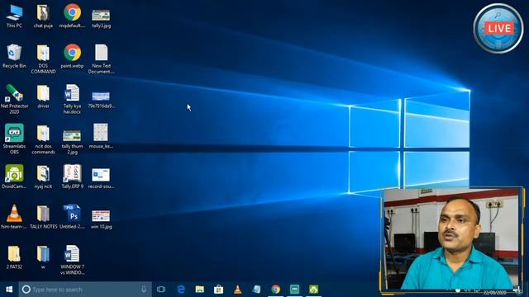This screenshot has height=297, width=529.
Task: Select the Streamlabs OBS desktop shortcut
Action: pos(14,139)
